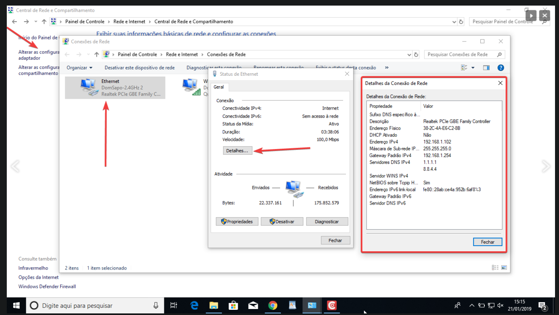Show hidden system tray icons
The height and width of the screenshot is (315, 559).
pos(472,305)
